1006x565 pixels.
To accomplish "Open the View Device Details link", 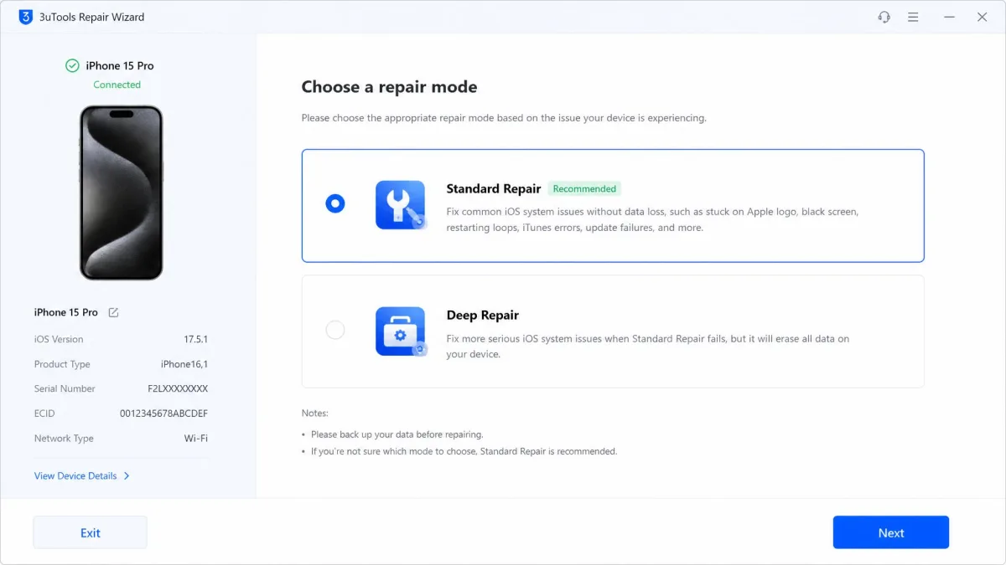I will [x=75, y=475].
